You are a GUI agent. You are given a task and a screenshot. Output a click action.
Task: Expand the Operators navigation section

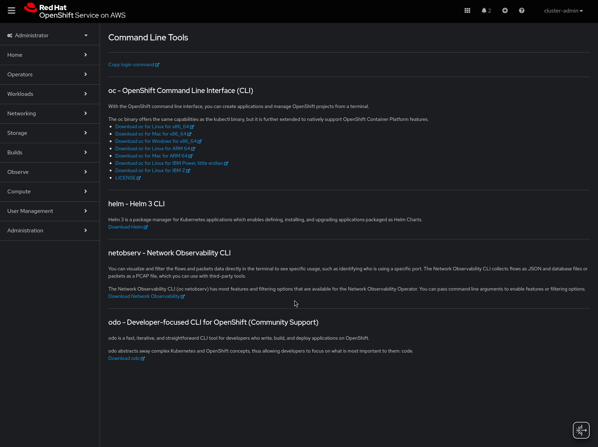[50, 75]
